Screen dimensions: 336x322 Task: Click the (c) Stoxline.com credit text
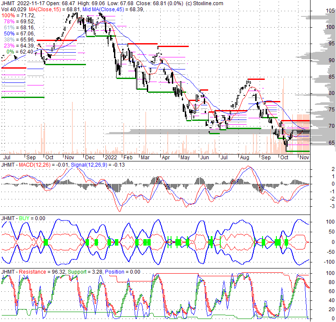coord(204,3)
